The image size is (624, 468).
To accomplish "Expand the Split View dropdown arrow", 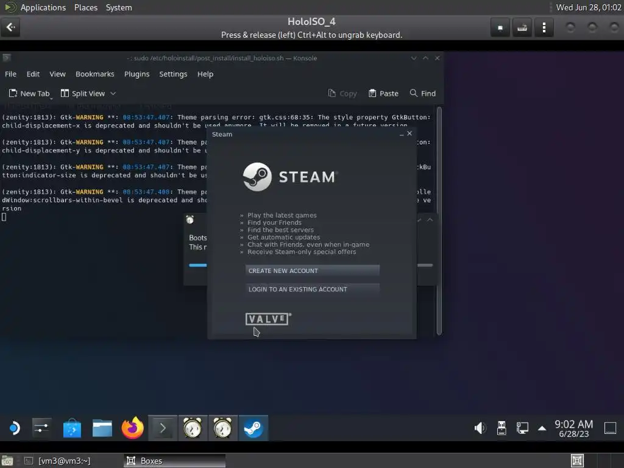I will 113,93.
